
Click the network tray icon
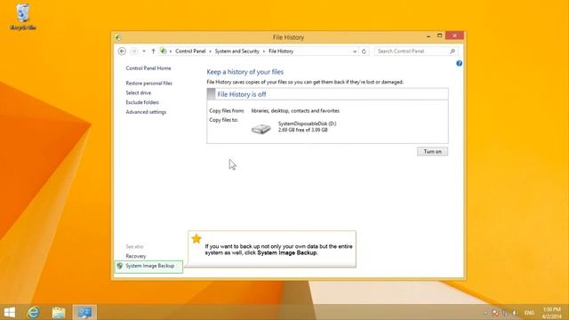(x=505, y=313)
